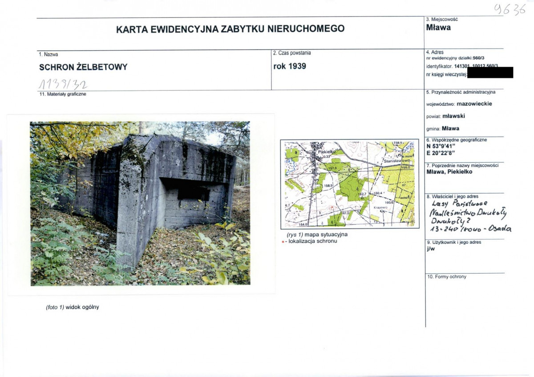
Task: Click the '10. Formy ochrony' label
Action: pos(446,277)
